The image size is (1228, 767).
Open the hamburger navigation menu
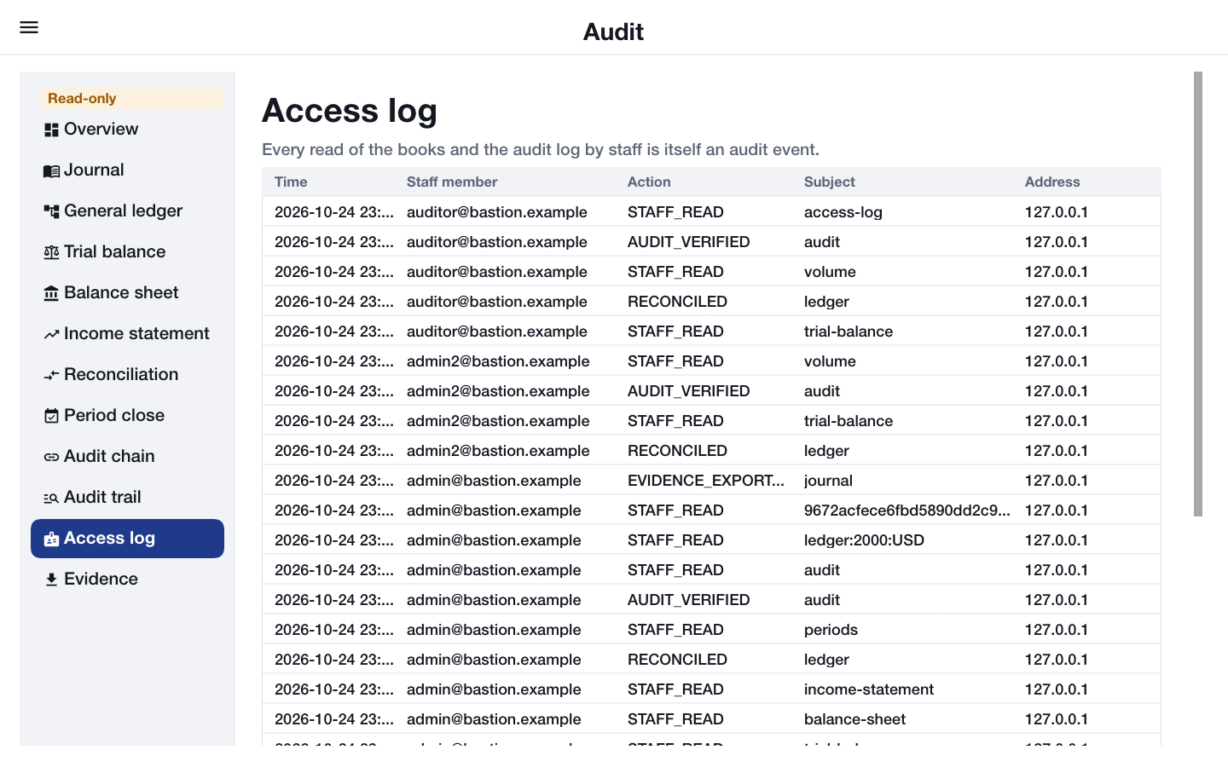tap(29, 27)
